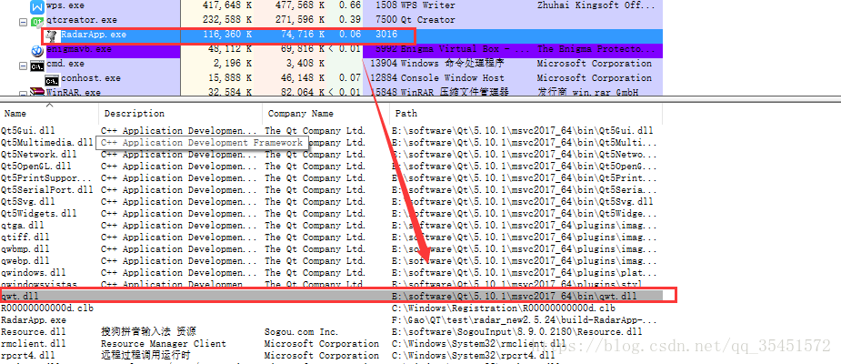Click the console icon beside cmd.exe
Screen dimensions: 841x364
point(37,65)
